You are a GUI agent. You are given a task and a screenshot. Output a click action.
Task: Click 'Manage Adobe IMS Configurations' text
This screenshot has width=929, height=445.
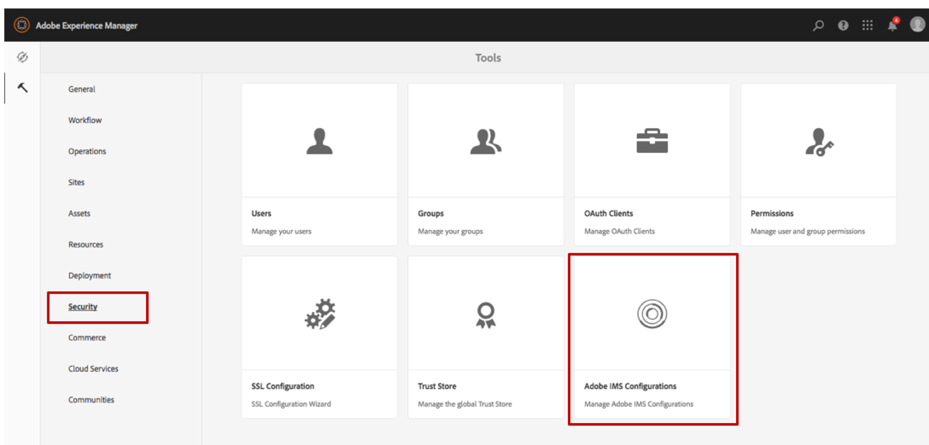639,404
